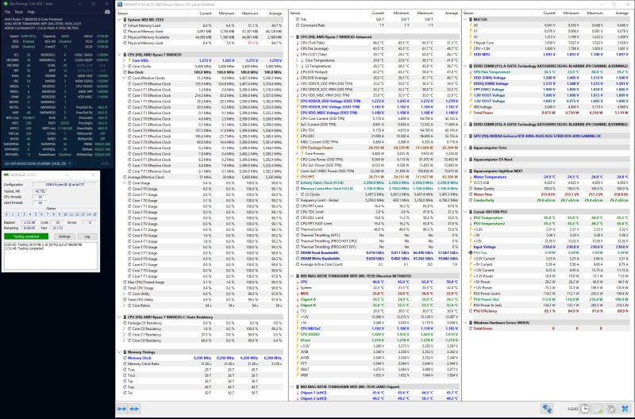Open HWiNFO sensor settings gear icon
This screenshot has height=419, width=635.
pos(611,409)
